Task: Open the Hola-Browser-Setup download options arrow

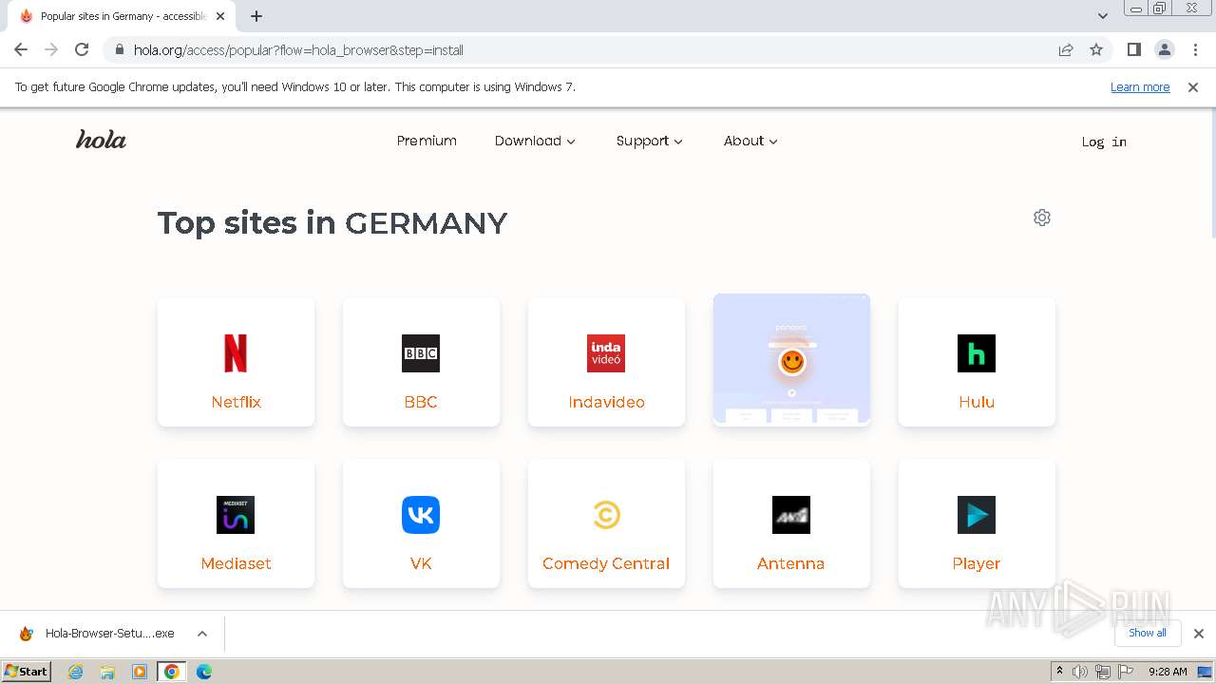Action: 202,634
